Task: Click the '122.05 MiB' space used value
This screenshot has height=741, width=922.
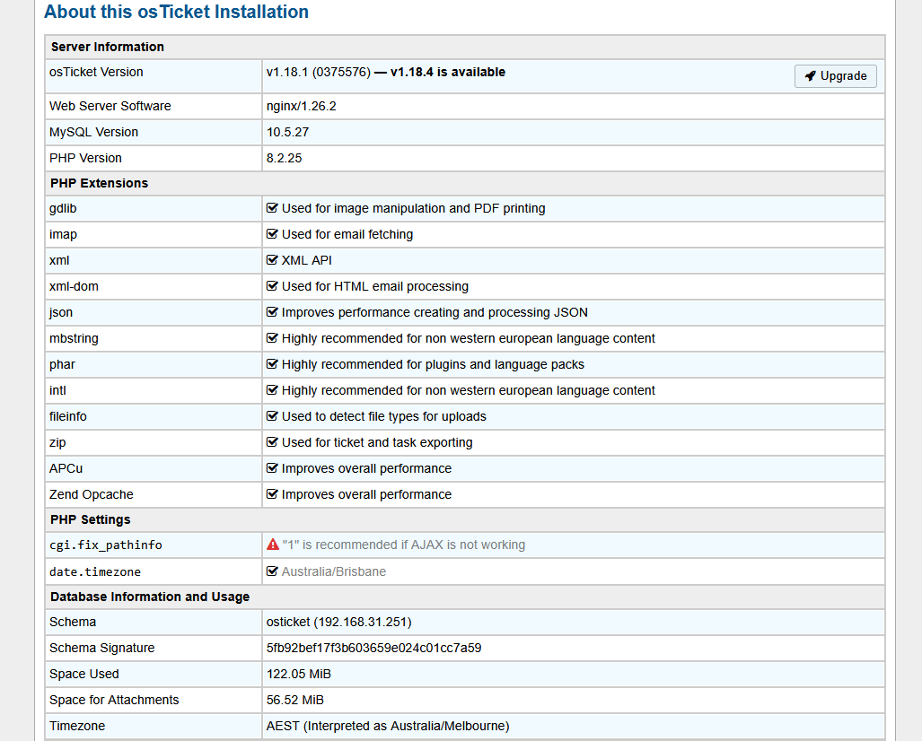Action: [299, 674]
